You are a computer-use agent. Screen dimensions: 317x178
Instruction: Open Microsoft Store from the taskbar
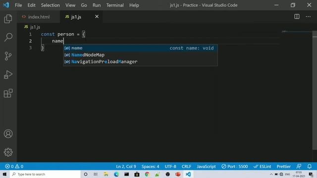(x=137, y=174)
